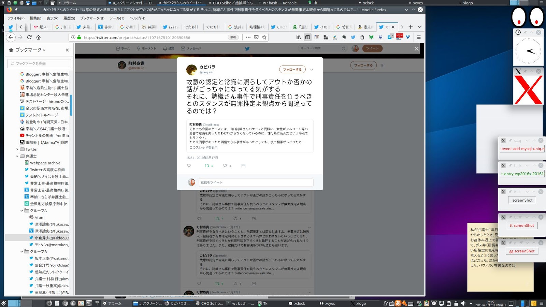Open the Firefox home page button
The image size is (546, 307).
point(39,37)
